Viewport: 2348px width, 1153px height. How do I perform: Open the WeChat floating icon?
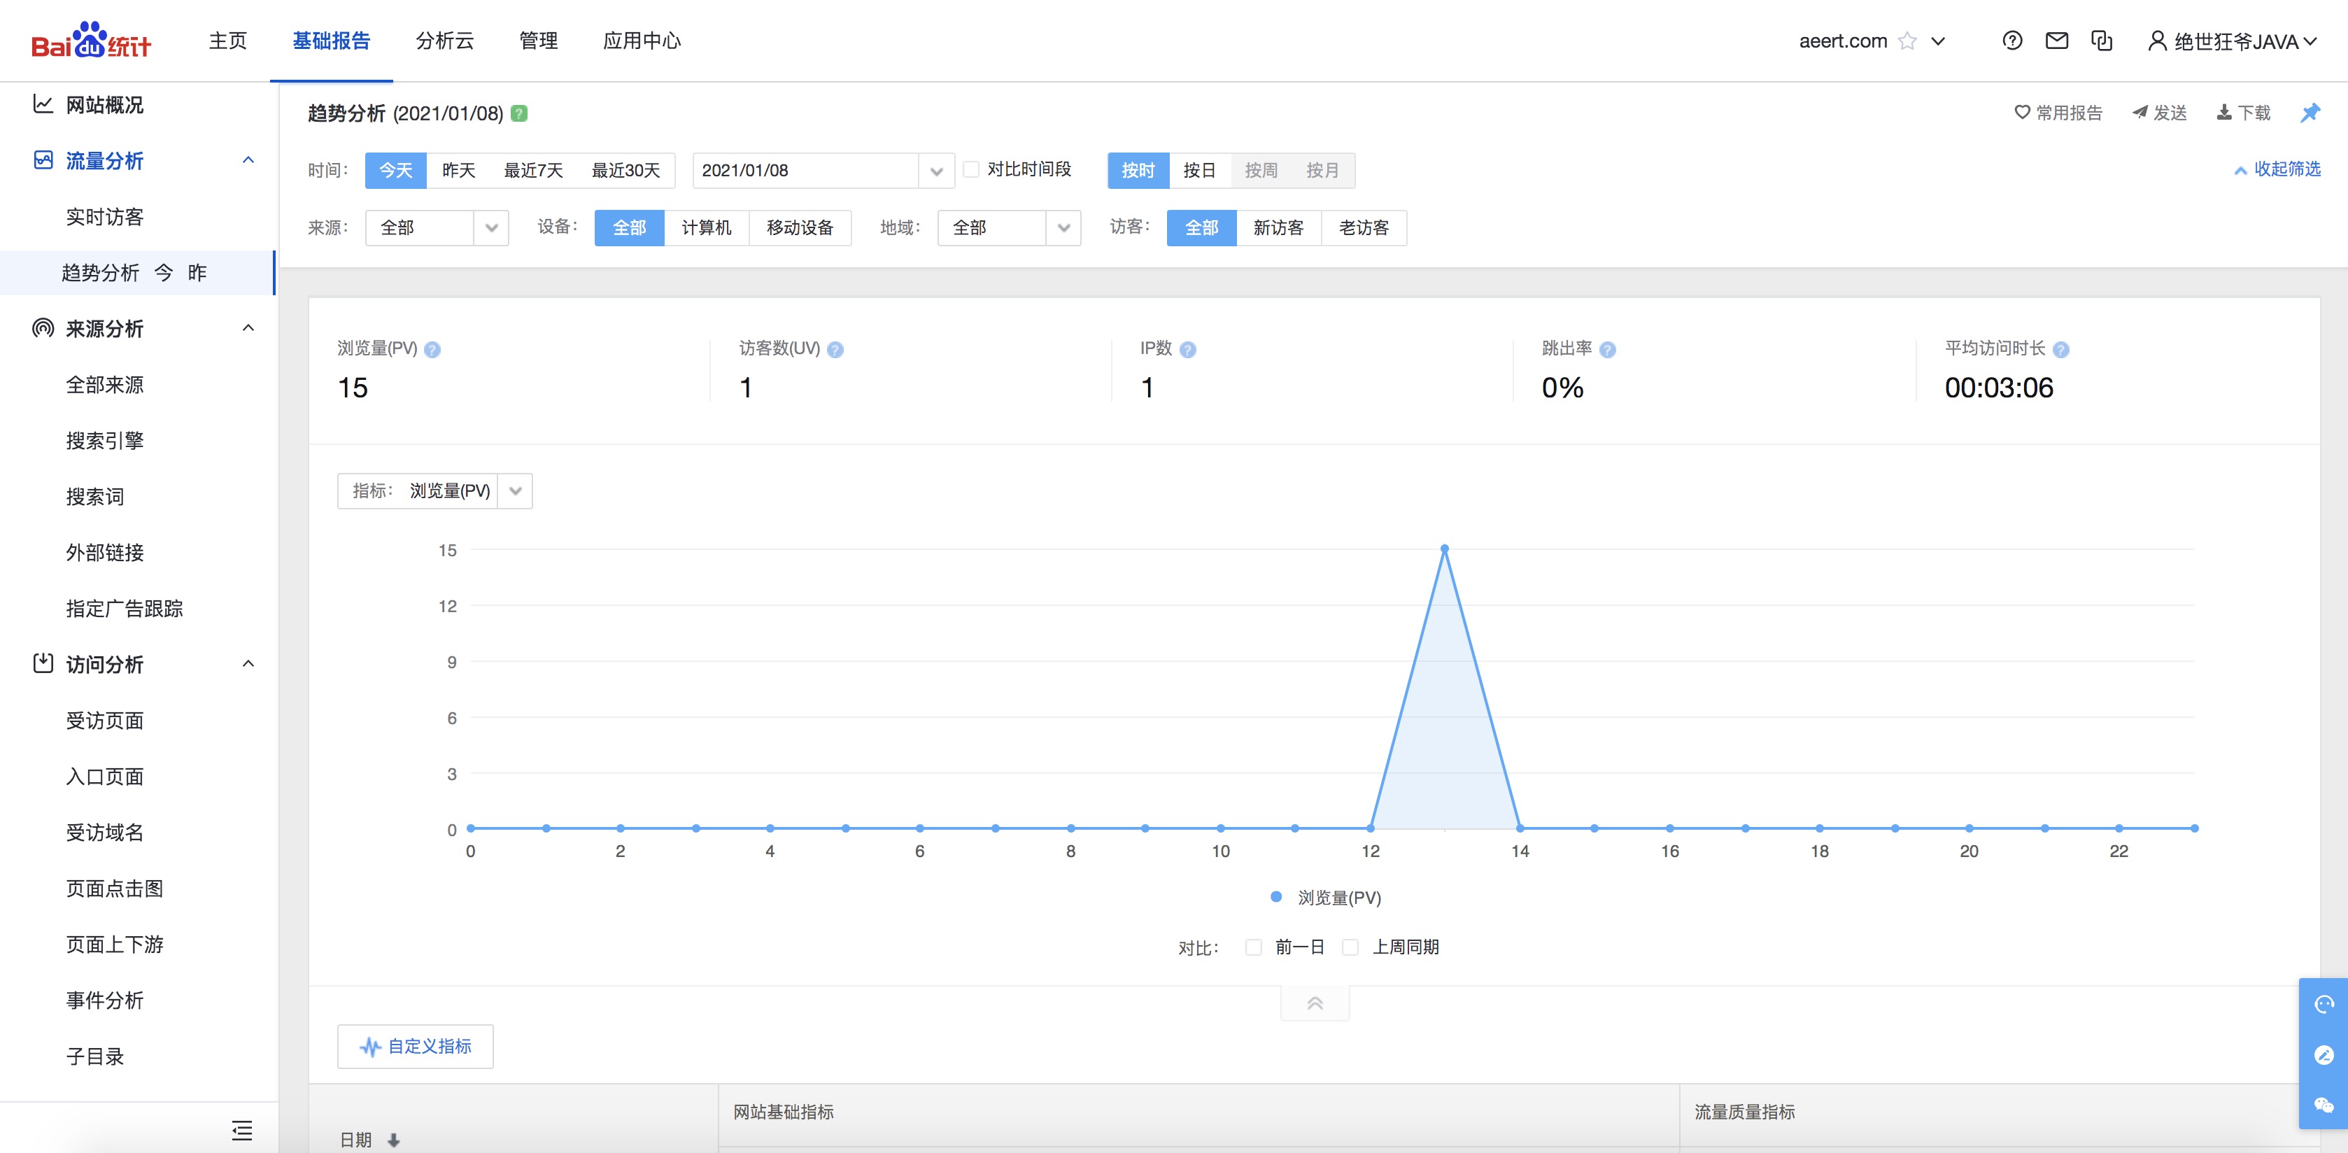point(2324,1105)
